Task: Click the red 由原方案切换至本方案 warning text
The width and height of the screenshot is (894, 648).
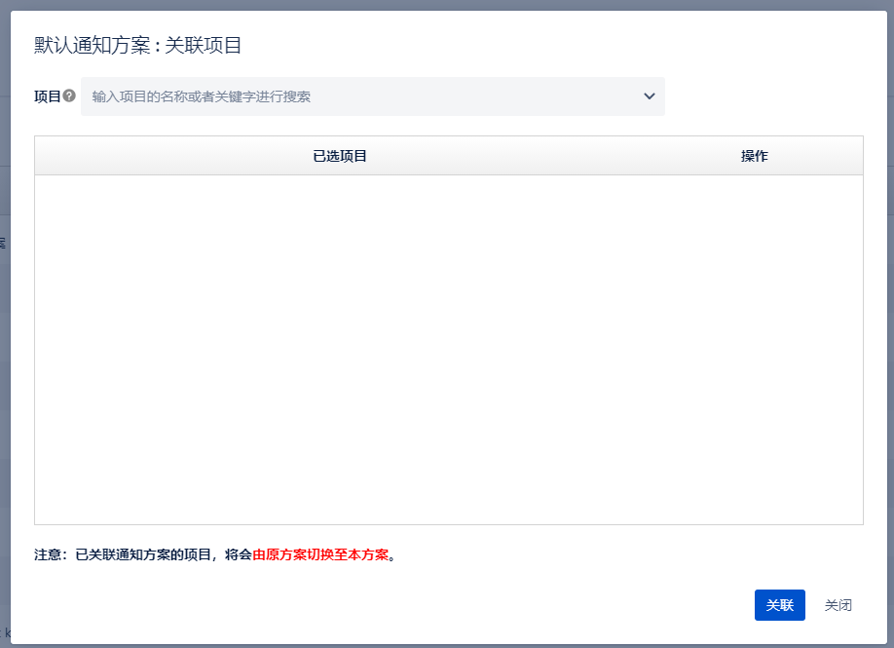Action: [320, 555]
